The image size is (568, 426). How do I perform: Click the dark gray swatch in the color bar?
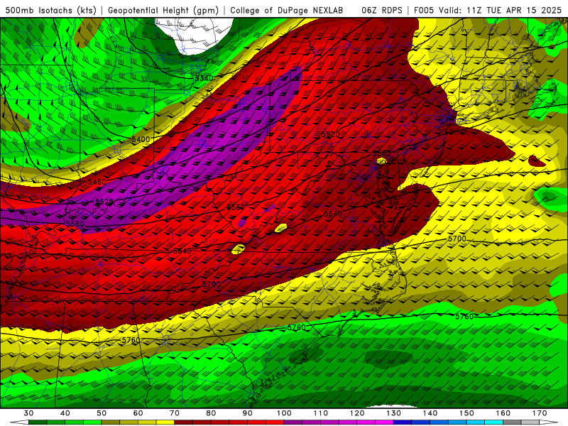pyautogui.click(x=512, y=422)
